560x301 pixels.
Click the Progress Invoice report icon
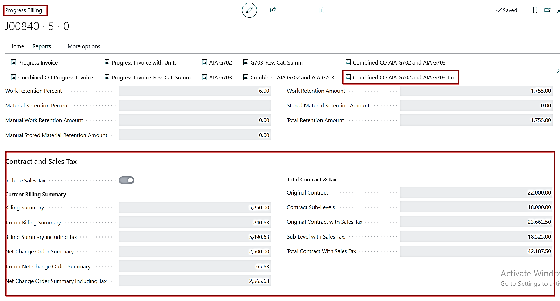pos(14,62)
